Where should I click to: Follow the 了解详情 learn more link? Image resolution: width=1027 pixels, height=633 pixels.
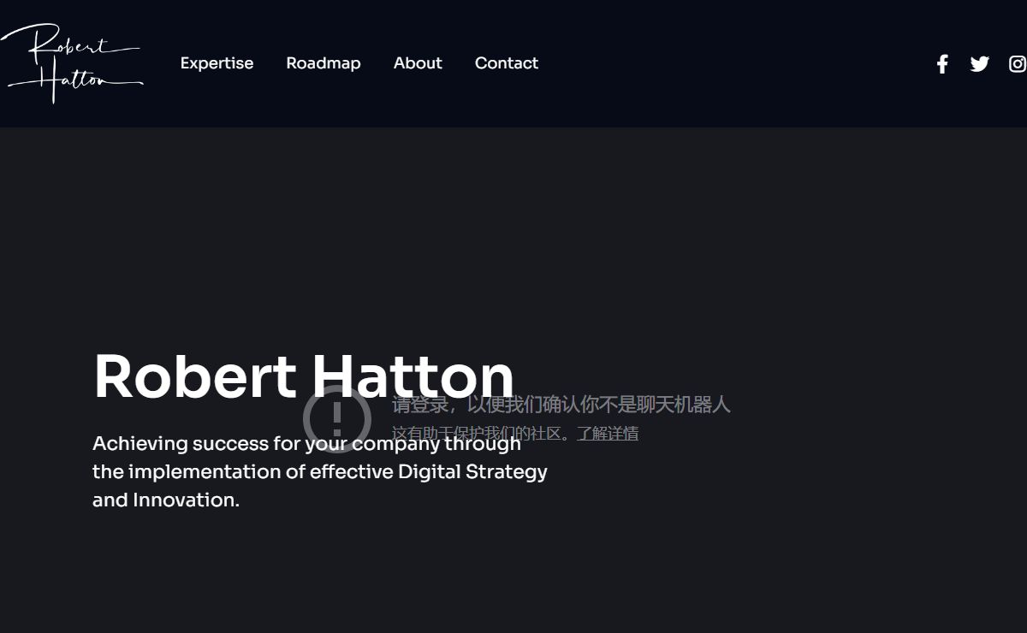point(608,434)
